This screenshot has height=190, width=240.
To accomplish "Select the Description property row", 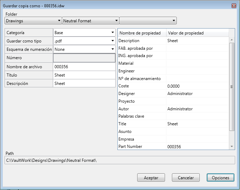I will point(173,41).
